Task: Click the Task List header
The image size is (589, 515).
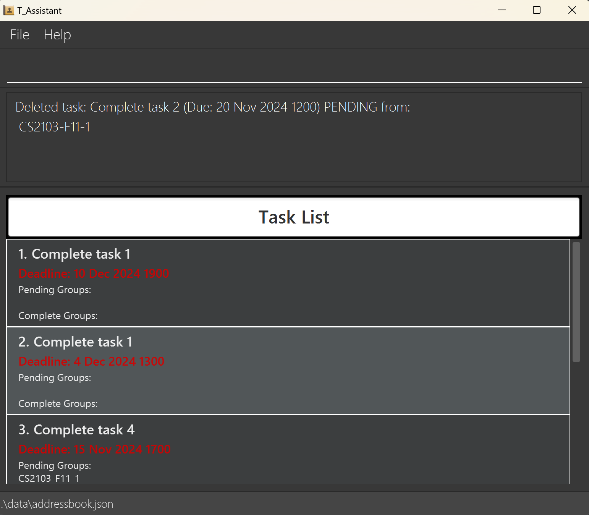Action: click(293, 217)
